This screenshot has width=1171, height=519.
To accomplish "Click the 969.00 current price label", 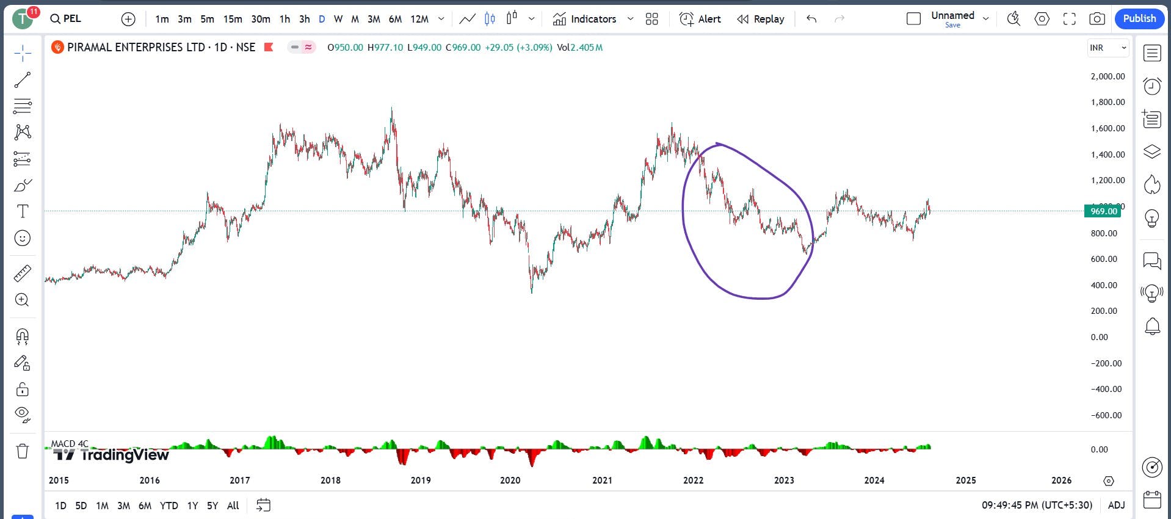I will (1103, 211).
